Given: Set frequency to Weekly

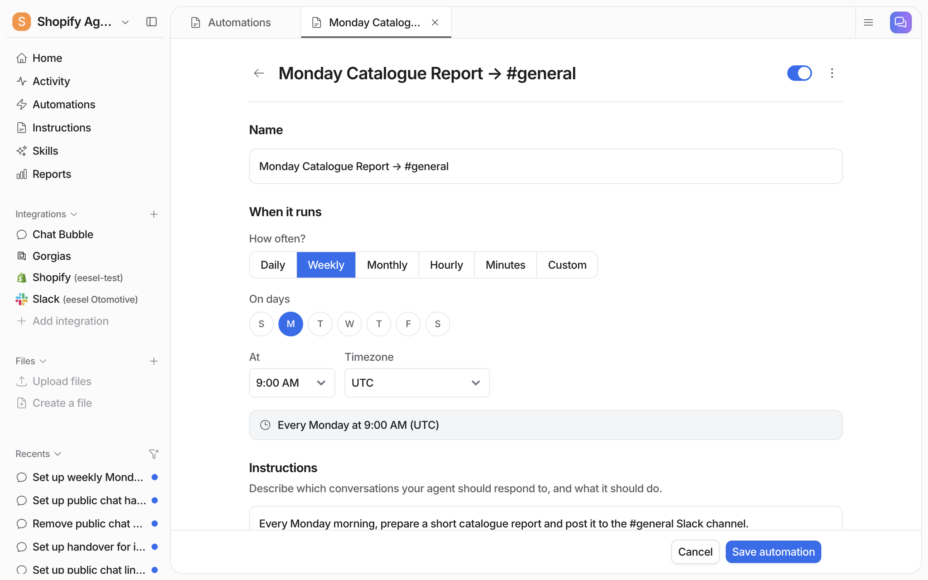Looking at the screenshot, I should click(326, 265).
